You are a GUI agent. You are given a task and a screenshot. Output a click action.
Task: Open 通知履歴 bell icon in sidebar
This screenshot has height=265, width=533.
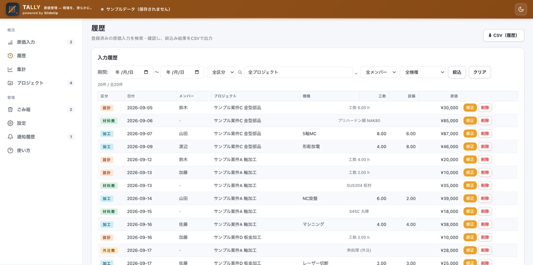[x=10, y=137]
